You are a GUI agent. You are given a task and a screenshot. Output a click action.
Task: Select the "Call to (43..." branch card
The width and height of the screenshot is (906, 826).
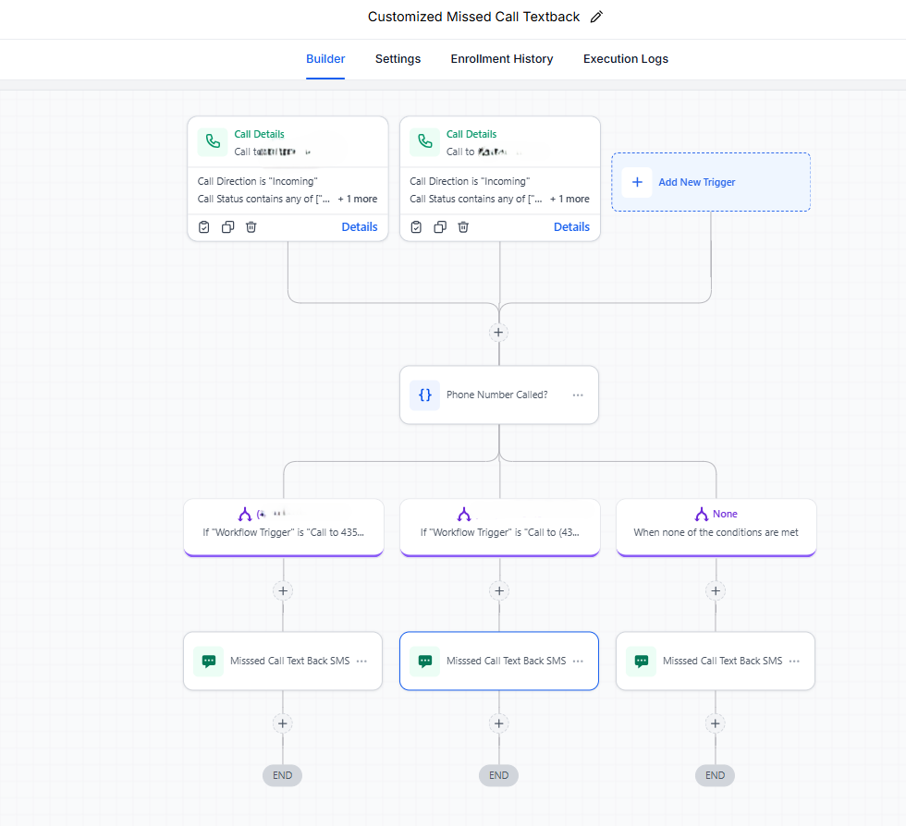(500, 528)
